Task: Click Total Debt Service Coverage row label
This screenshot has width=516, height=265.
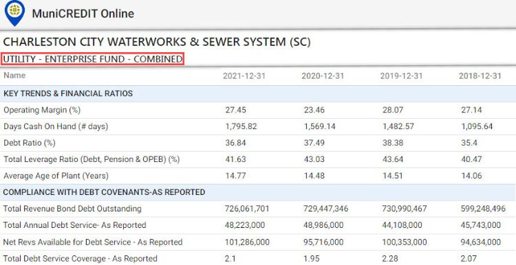Action: pos(80,259)
